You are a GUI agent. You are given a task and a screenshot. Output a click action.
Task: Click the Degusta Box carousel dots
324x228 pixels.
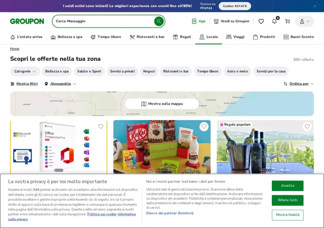[x=162, y=170]
